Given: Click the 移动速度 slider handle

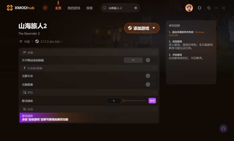Looking at the screenshot, I should point(124,101).
